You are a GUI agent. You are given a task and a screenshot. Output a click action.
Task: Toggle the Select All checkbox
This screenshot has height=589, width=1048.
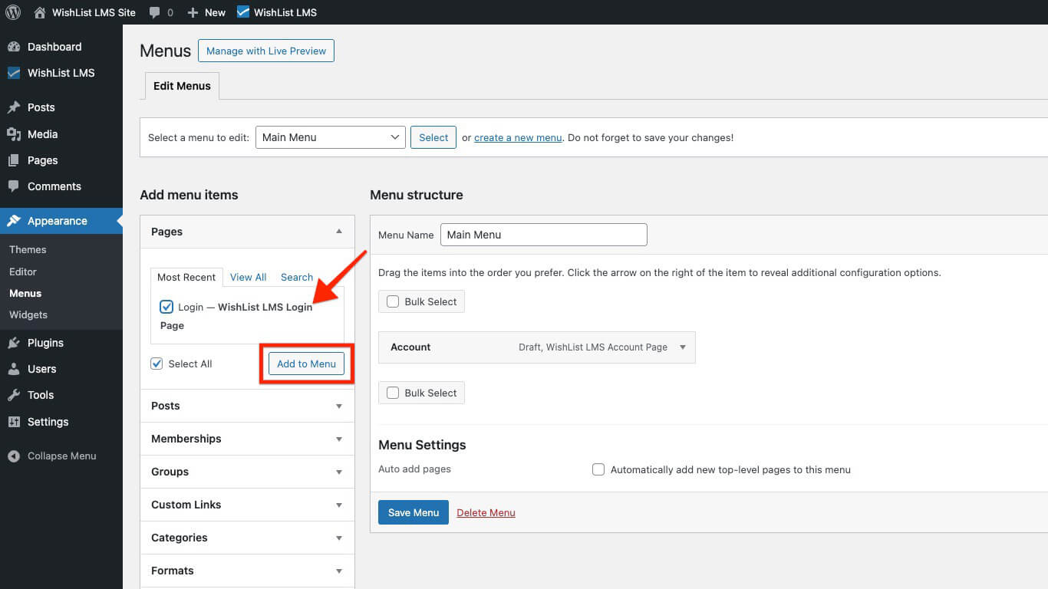click(x=157, y=364)
